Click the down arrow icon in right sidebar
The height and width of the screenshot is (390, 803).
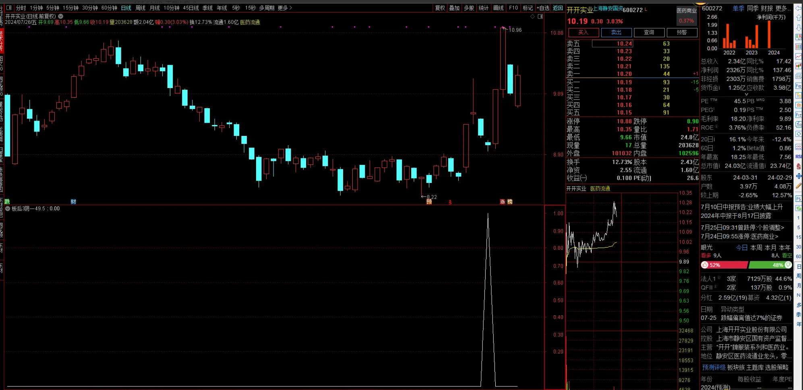click(x=798, y=27)
